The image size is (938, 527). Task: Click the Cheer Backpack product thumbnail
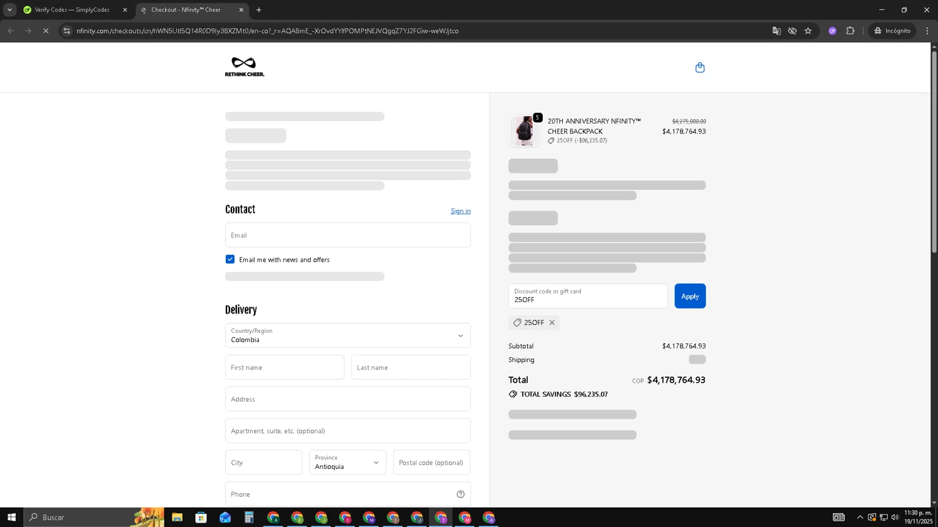point(525,131)
